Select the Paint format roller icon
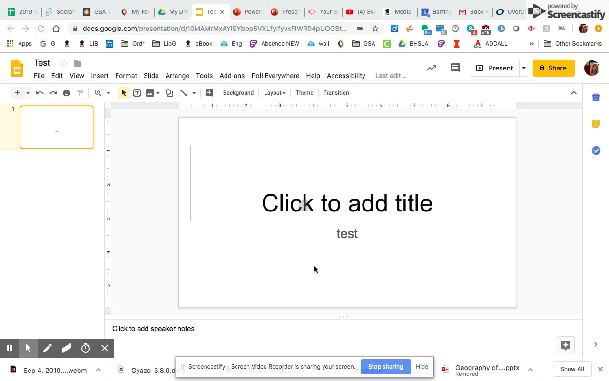The height and width of the screenshot is (381, 609). pyautogui.click(x=80, y=93)
